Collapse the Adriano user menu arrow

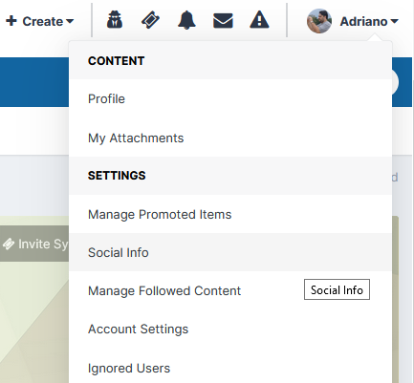(394, 22)
